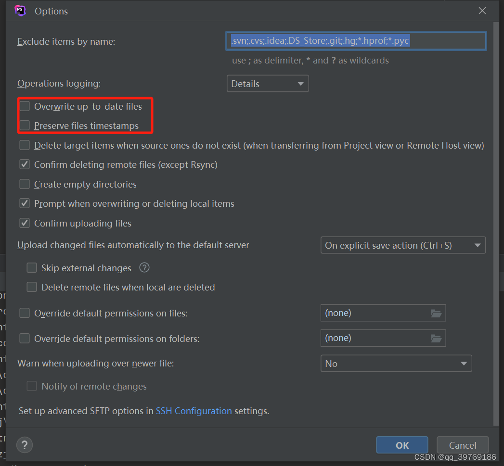Enable Preserve files timestamps
Viewport: 504px width, 466px height.
24,126
